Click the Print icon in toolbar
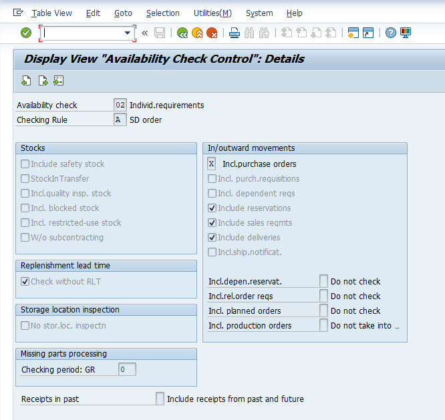445x420 pixels. point(235,33)
